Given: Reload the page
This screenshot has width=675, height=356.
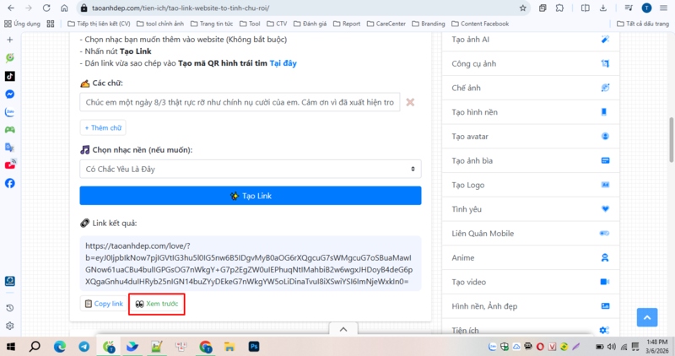Looking at the screenshot, I should point(46,8).
